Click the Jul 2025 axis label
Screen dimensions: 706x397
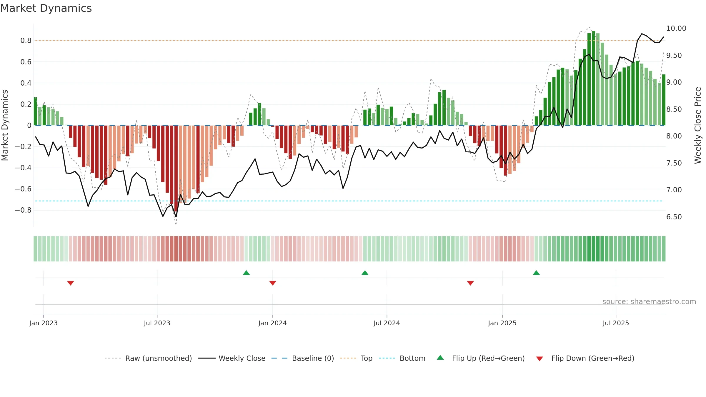616,323
